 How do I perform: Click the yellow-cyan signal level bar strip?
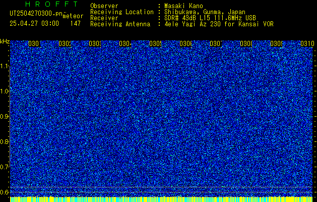tap(161, 199)
